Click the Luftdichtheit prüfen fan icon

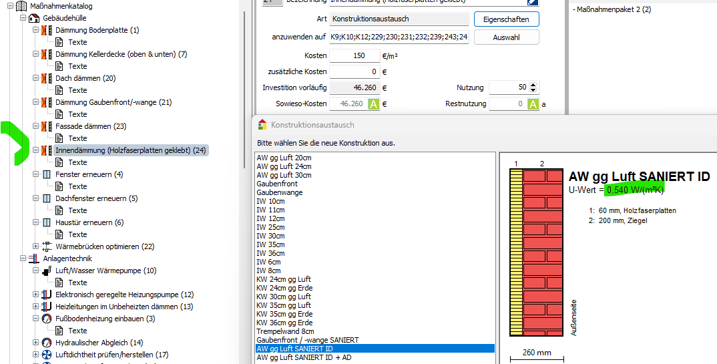click(x=47, y=355)
